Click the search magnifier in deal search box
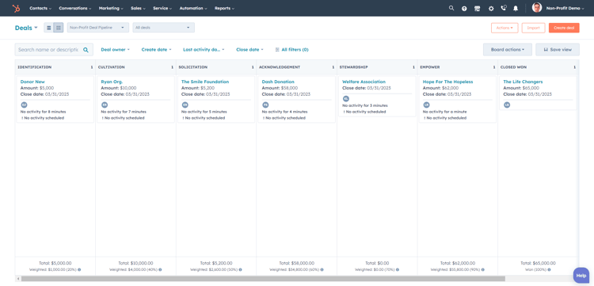 [86, 50]
